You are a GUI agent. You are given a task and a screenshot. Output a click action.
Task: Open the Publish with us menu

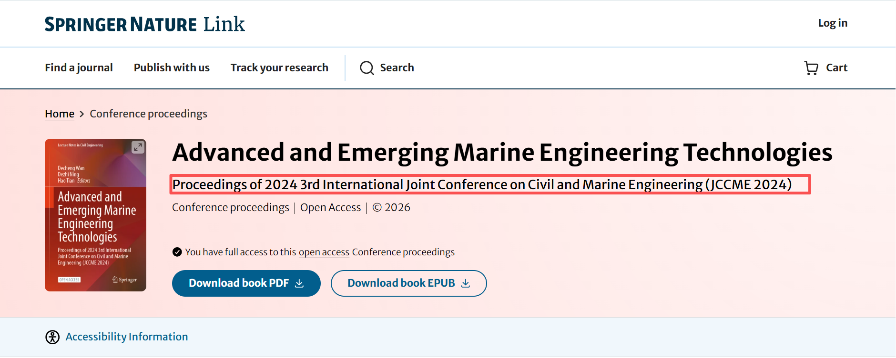[x=172, y=68]
